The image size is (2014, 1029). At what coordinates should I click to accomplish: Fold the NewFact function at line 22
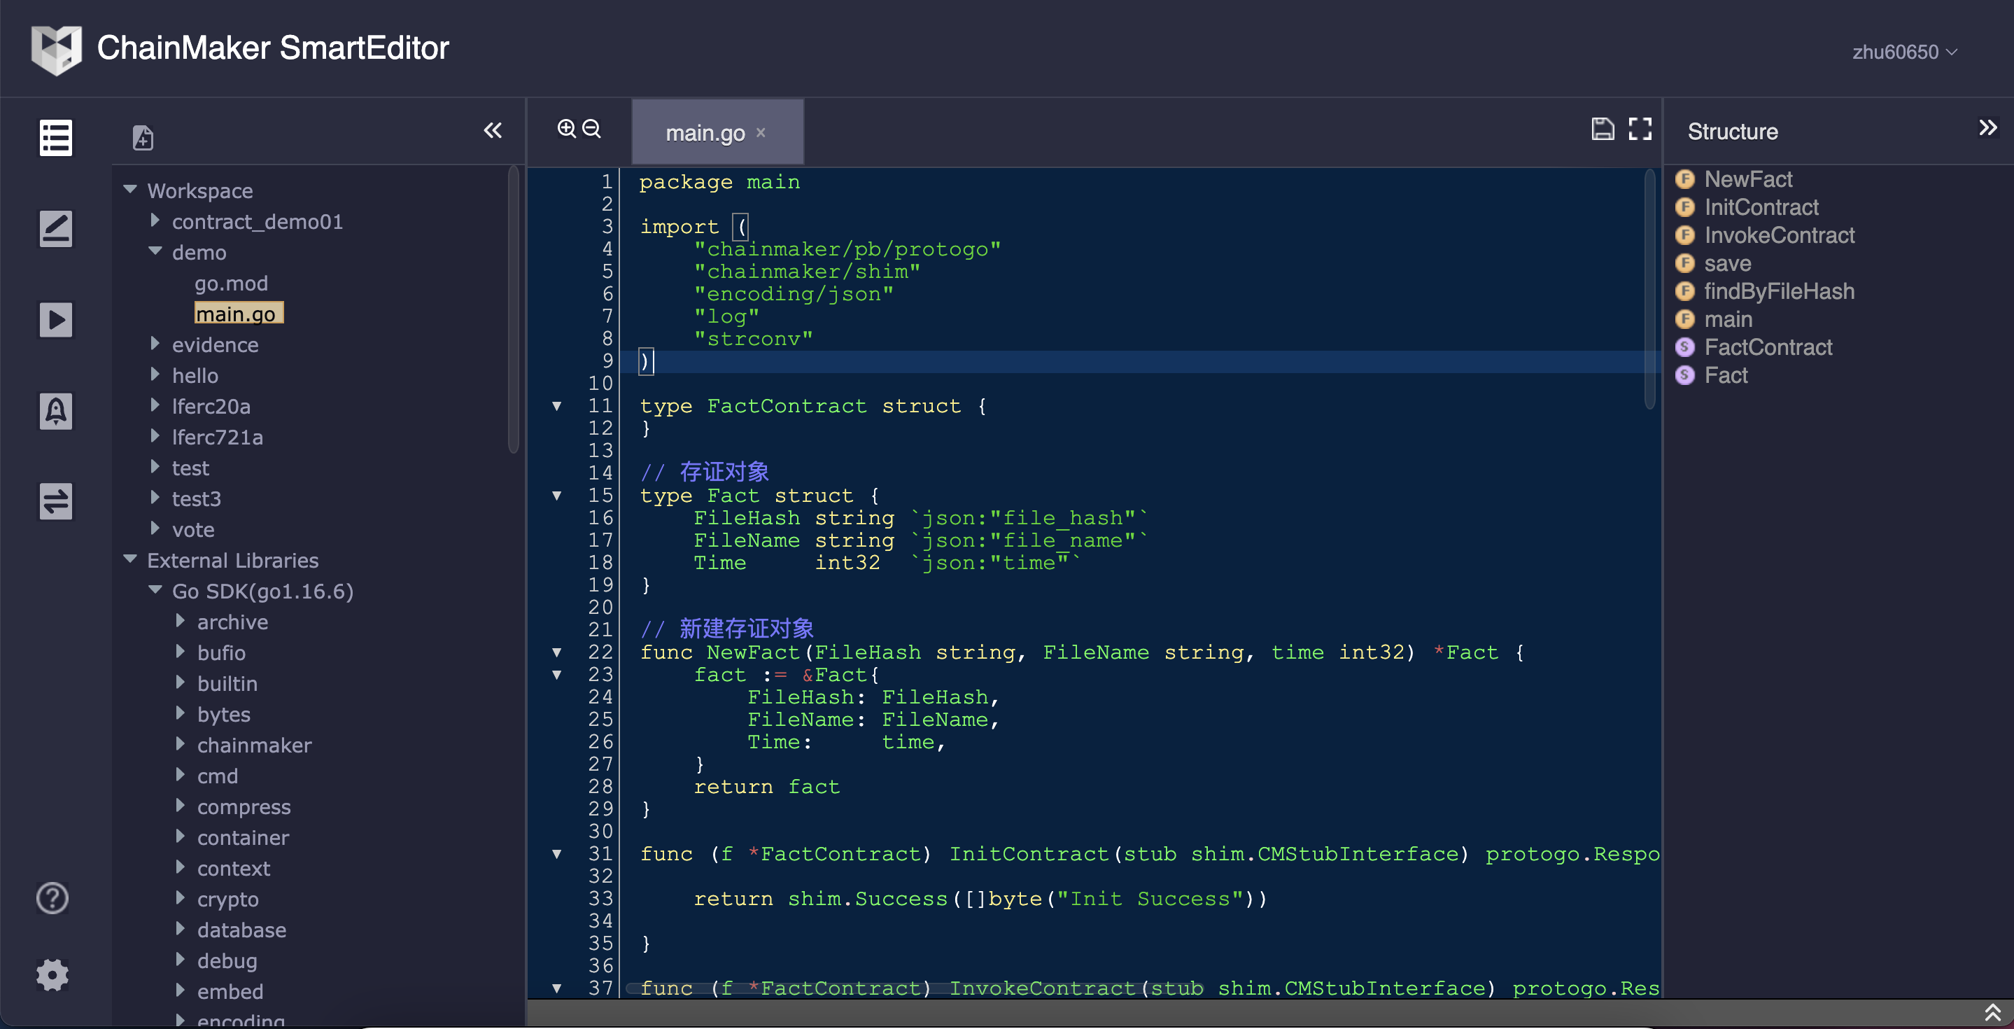[x=556, y=652]
